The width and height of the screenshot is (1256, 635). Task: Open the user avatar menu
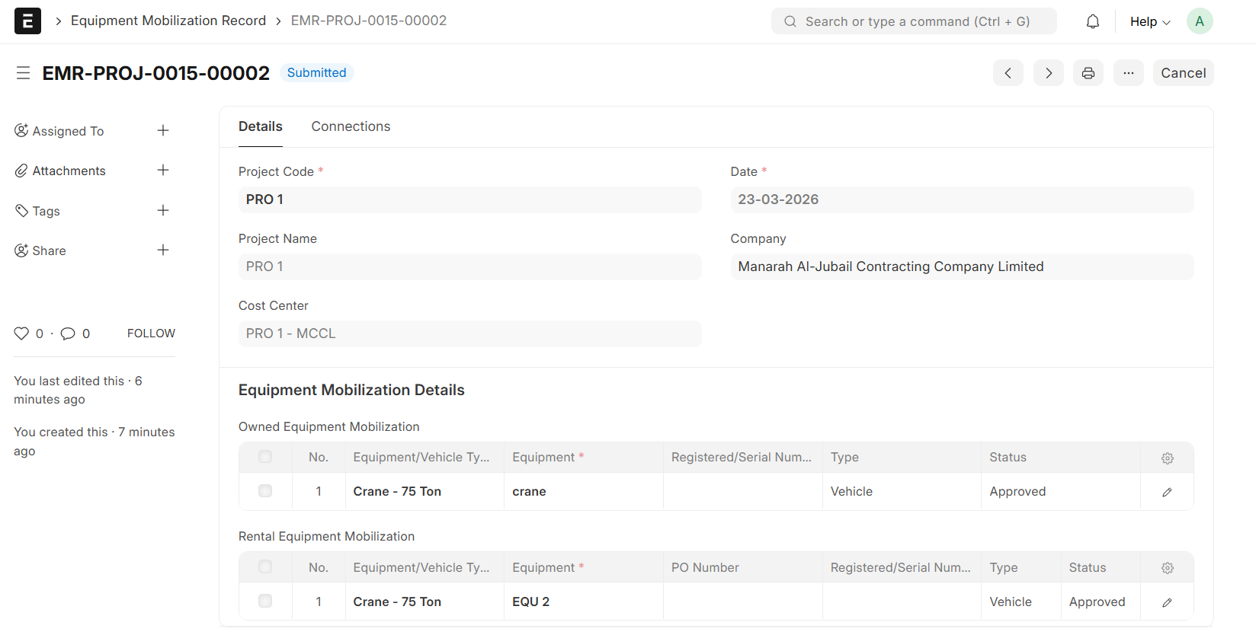click(x=1199, y=21)
